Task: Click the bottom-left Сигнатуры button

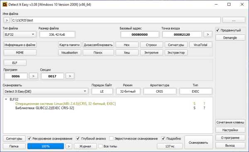Action: [14, 139]
